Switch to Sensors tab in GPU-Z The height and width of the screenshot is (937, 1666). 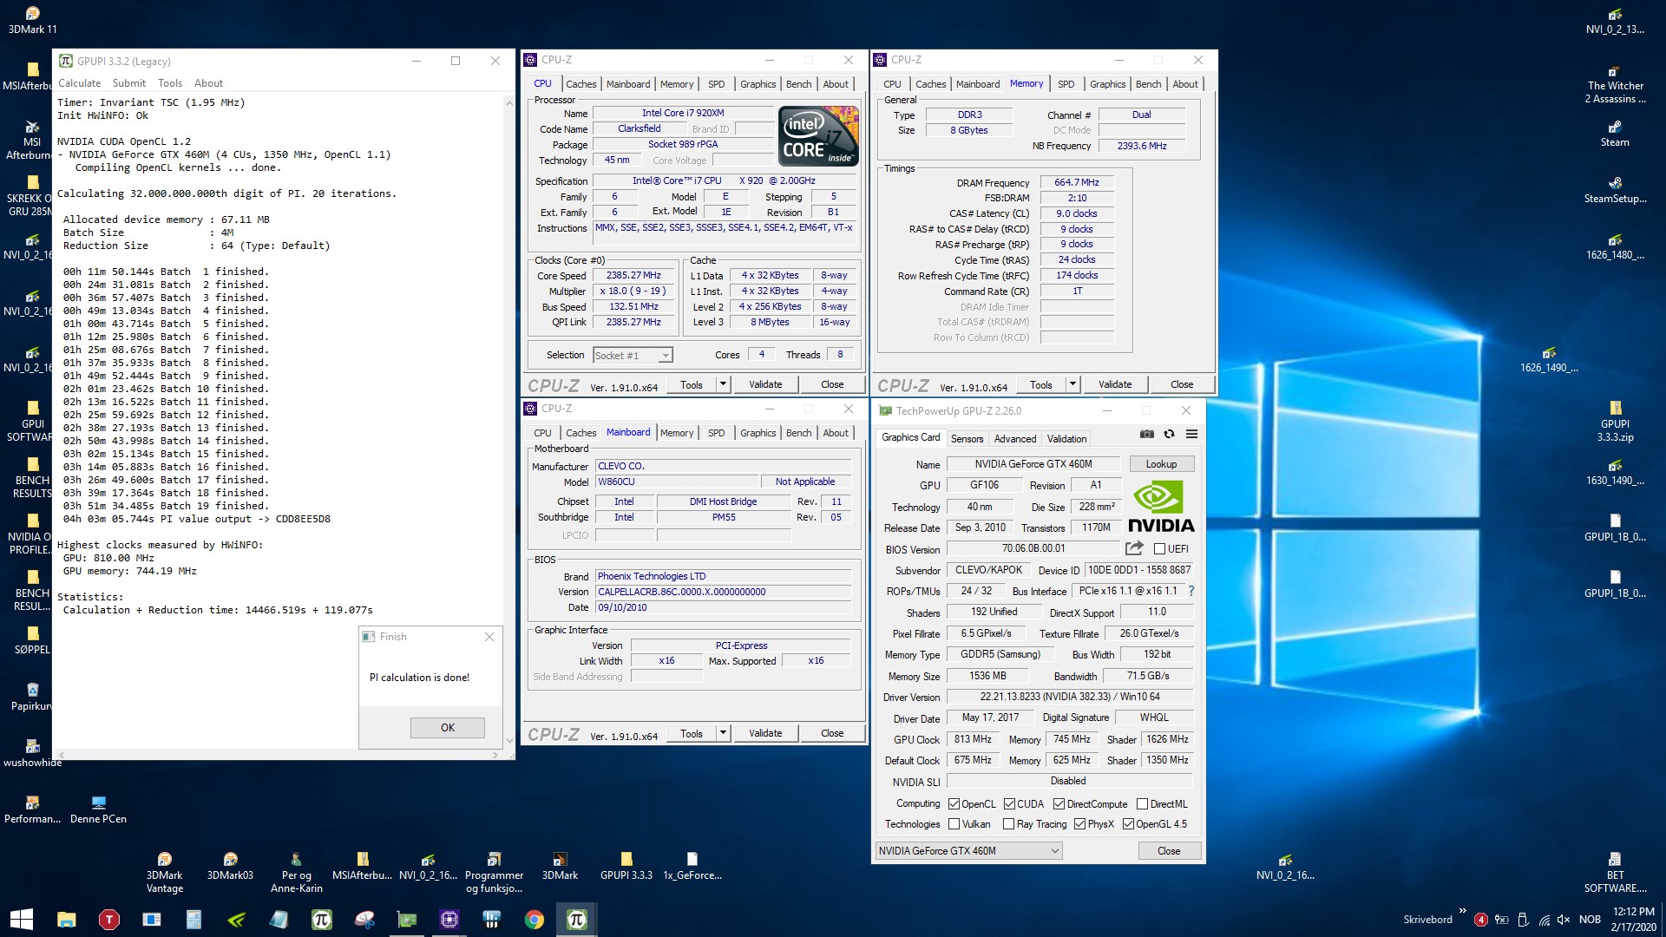(967, 439)
